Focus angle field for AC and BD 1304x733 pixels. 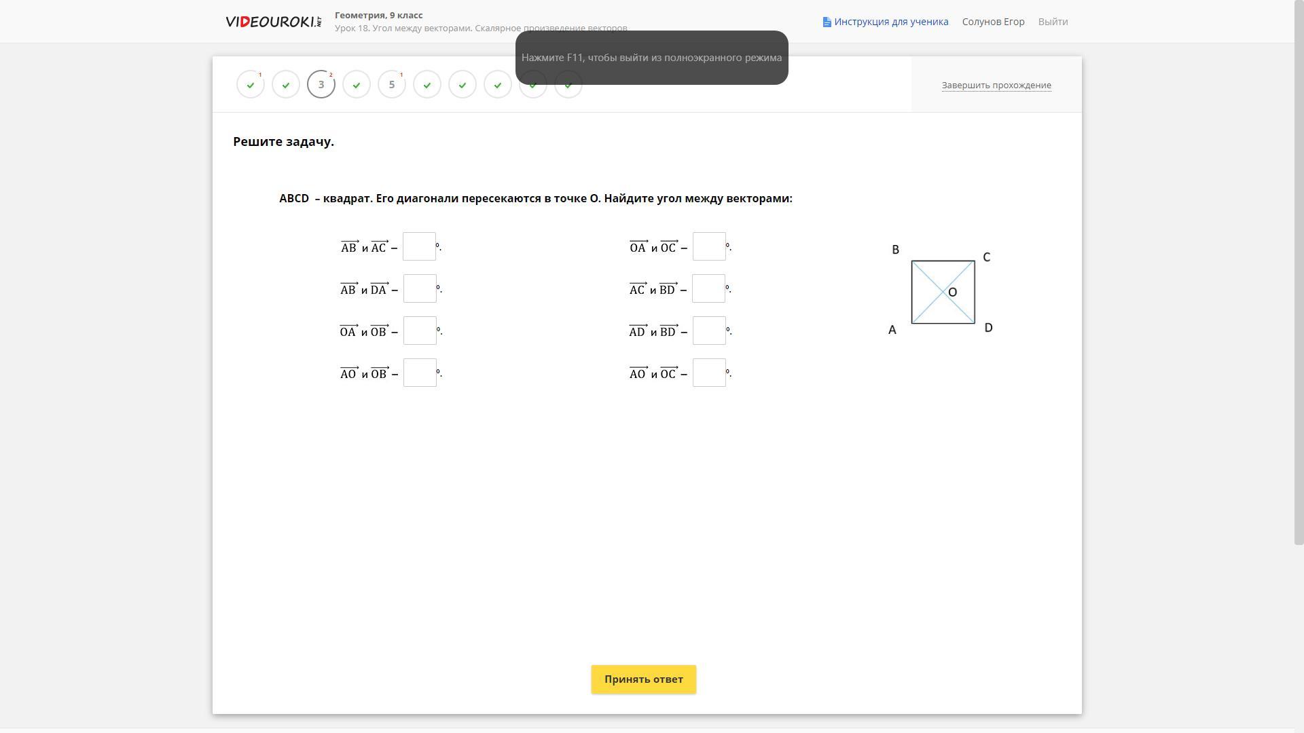point(708,288)
